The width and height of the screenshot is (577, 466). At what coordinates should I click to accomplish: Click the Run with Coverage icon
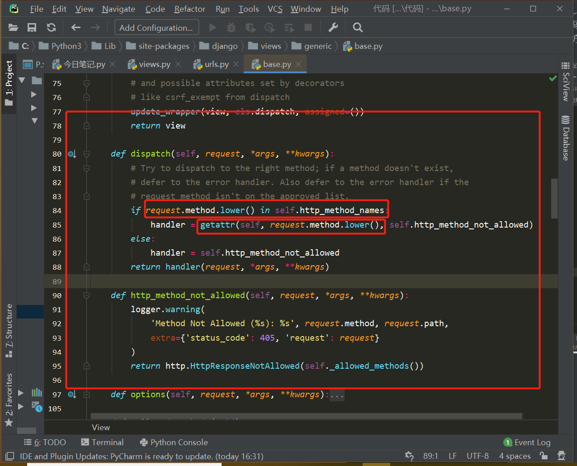251,28
